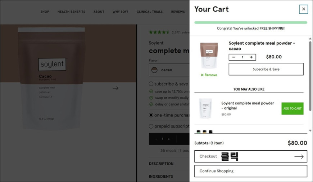Increase cacao powder quantity in cart
The height and width of the screenshot is (182, 313).
pos(251,57)
